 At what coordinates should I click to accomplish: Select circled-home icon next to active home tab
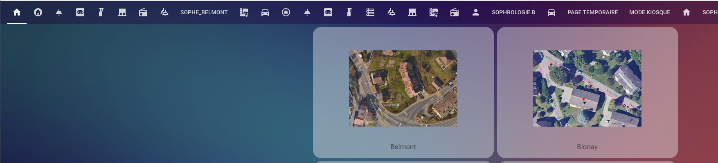[x=38, y=12]
